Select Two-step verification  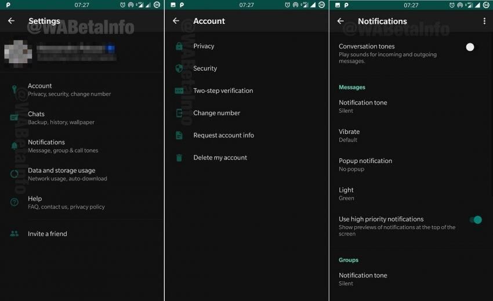pos(223,91)
